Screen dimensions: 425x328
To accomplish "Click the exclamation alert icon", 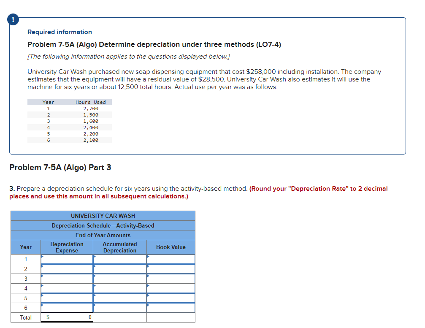I will pyautogui.click(x=13, y=19).
